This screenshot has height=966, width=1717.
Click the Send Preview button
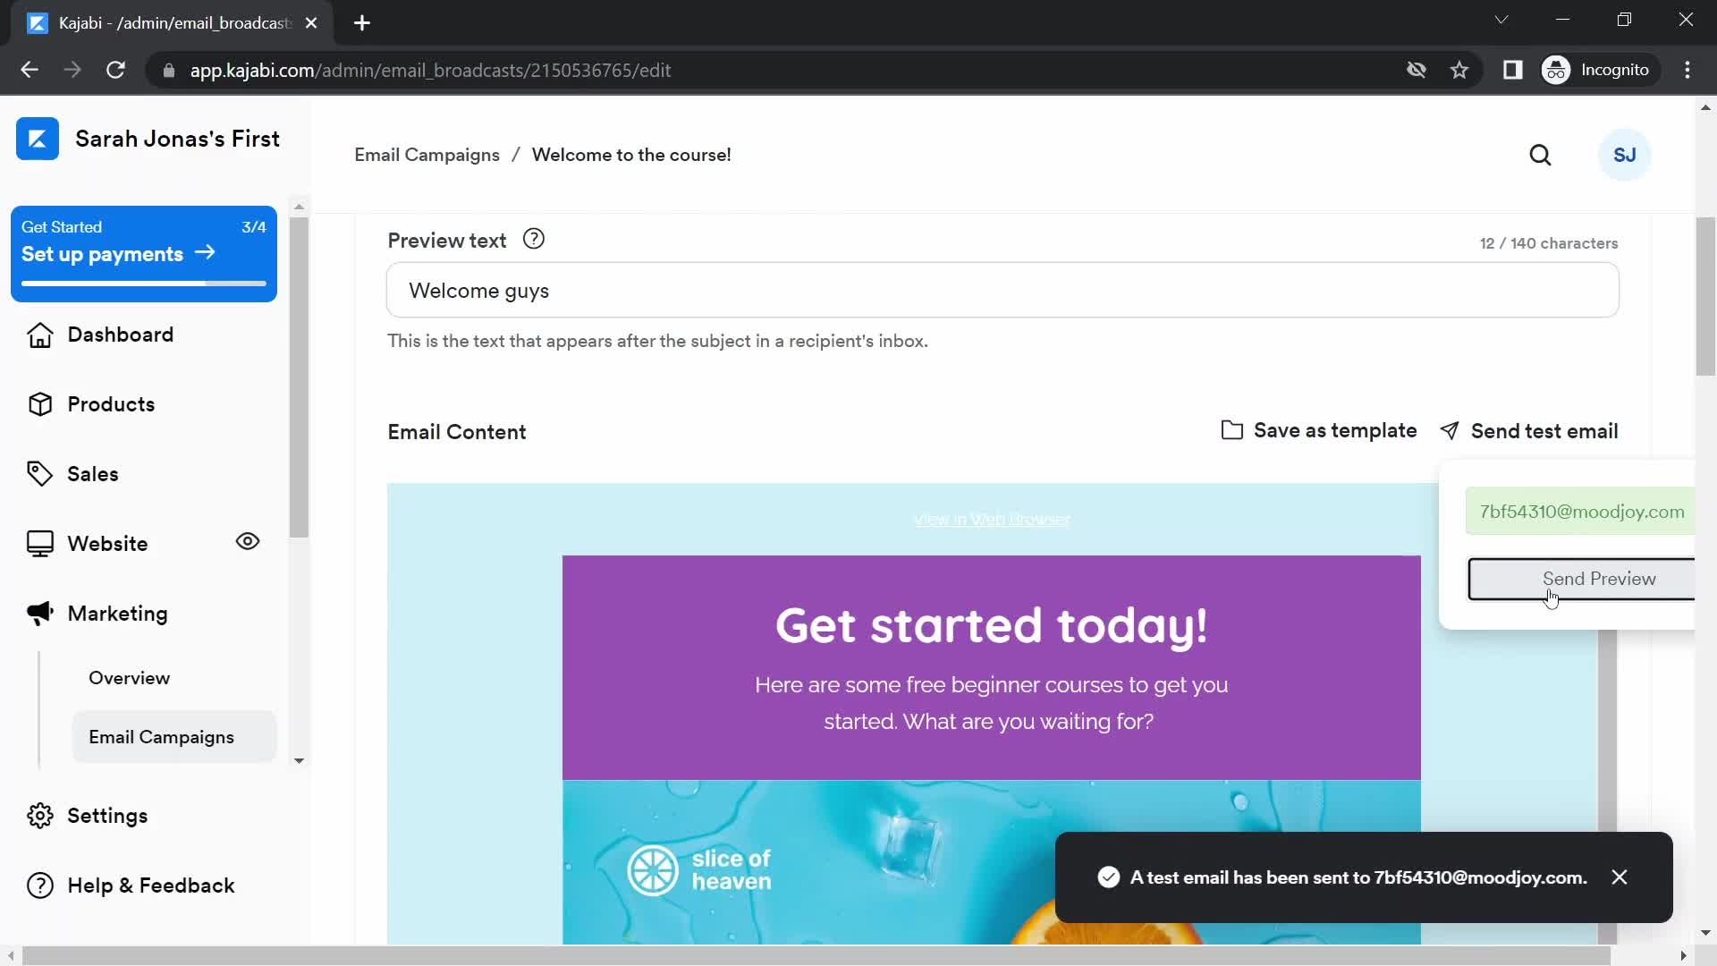coord(1599,578)
